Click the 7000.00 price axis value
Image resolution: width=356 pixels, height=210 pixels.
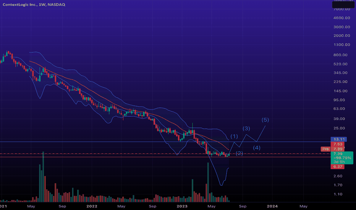(342, 9)
